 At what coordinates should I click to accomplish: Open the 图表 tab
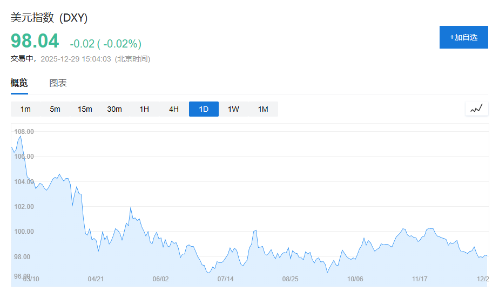(x=58, y=83)
